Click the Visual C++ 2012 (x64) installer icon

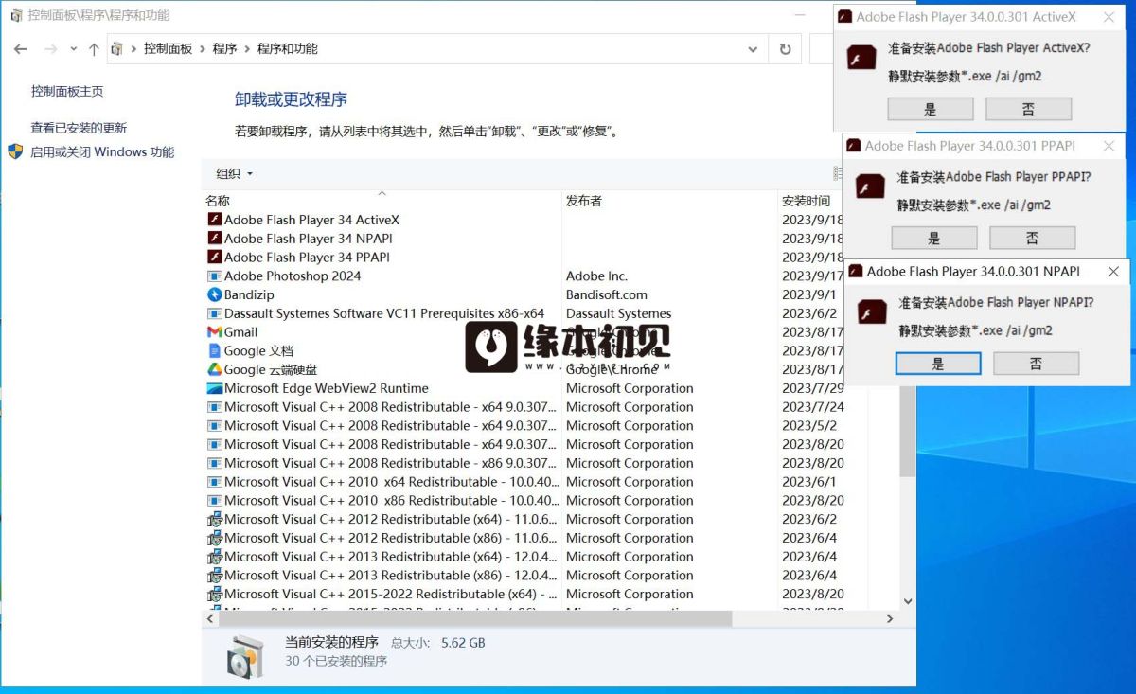point(214,520)
